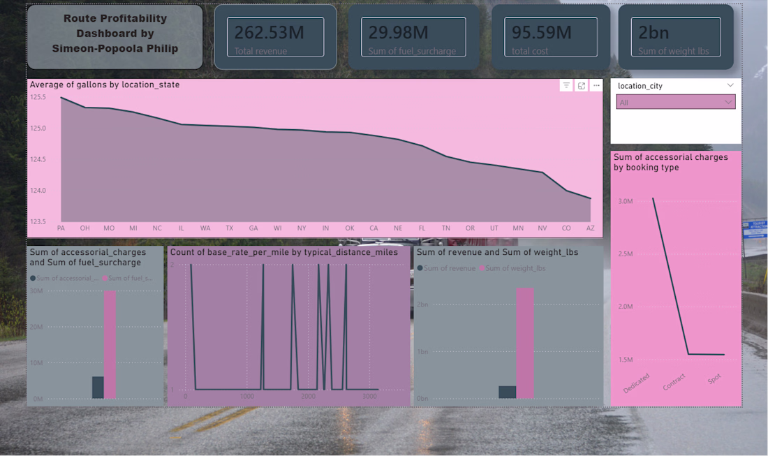This screenshot has width=768, height=456.
Task: Select the 29.98M fuel surcharge card
Action: pyautogui.click(x=413, y=37)
